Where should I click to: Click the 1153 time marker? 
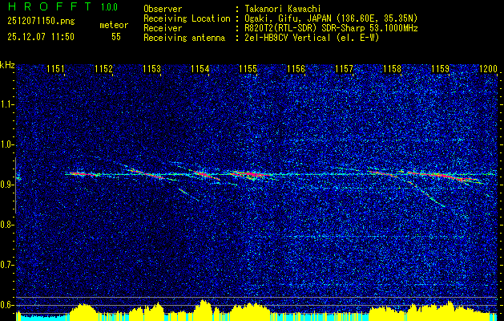point(152,69)
